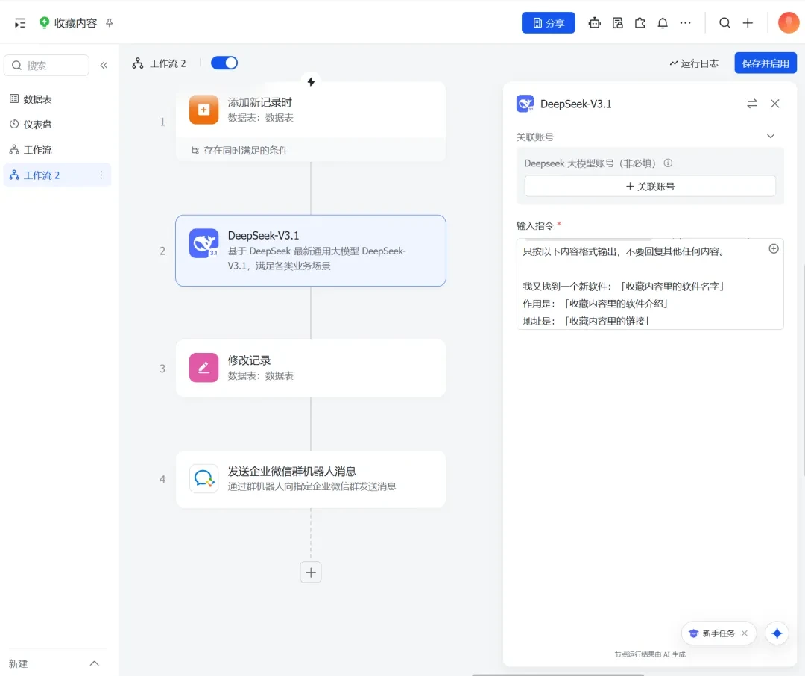Click the 搜索 field in sidebar
Image resolution: width=805 pixels, height=676 pixels.
[x=47, y=65]
